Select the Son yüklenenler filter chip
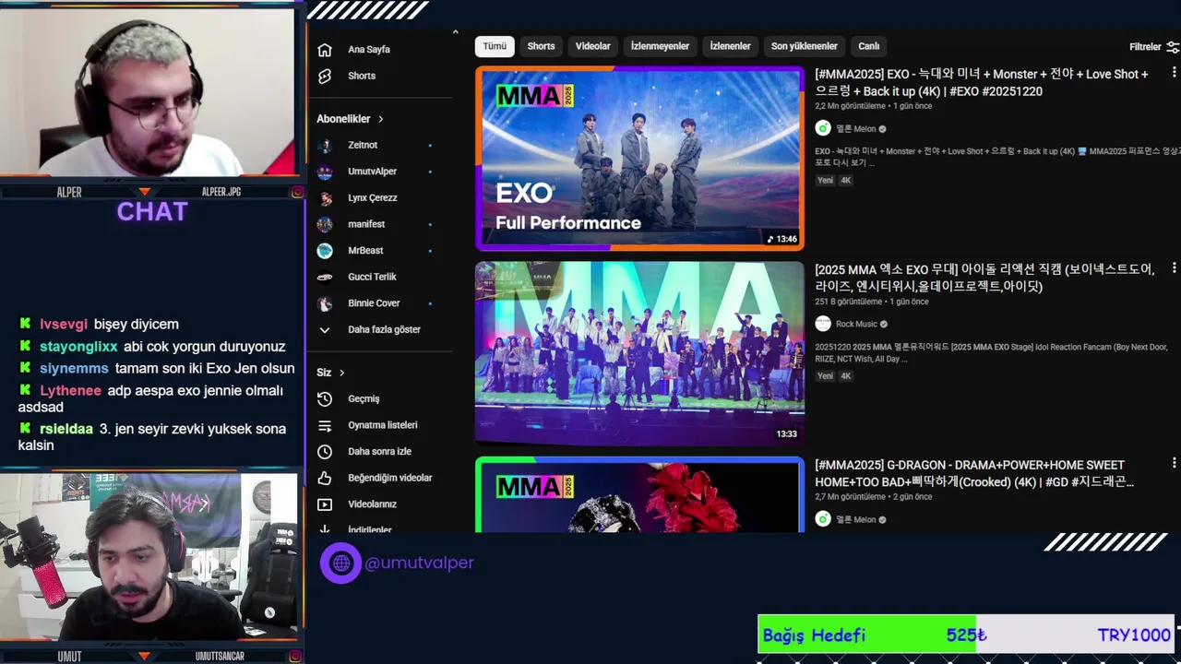The height and width of the screenshot is (664, 1181). pyautogui.click(x=805, y=46)
